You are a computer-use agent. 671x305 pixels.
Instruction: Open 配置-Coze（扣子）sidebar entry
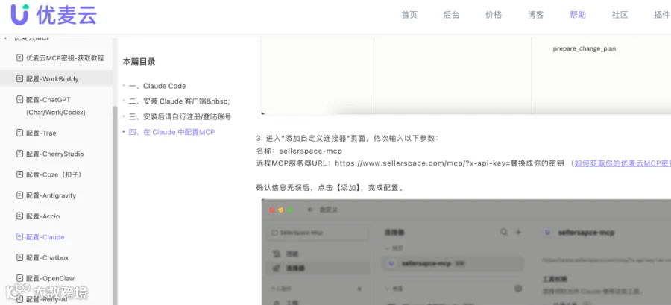[x=54, y=174]
